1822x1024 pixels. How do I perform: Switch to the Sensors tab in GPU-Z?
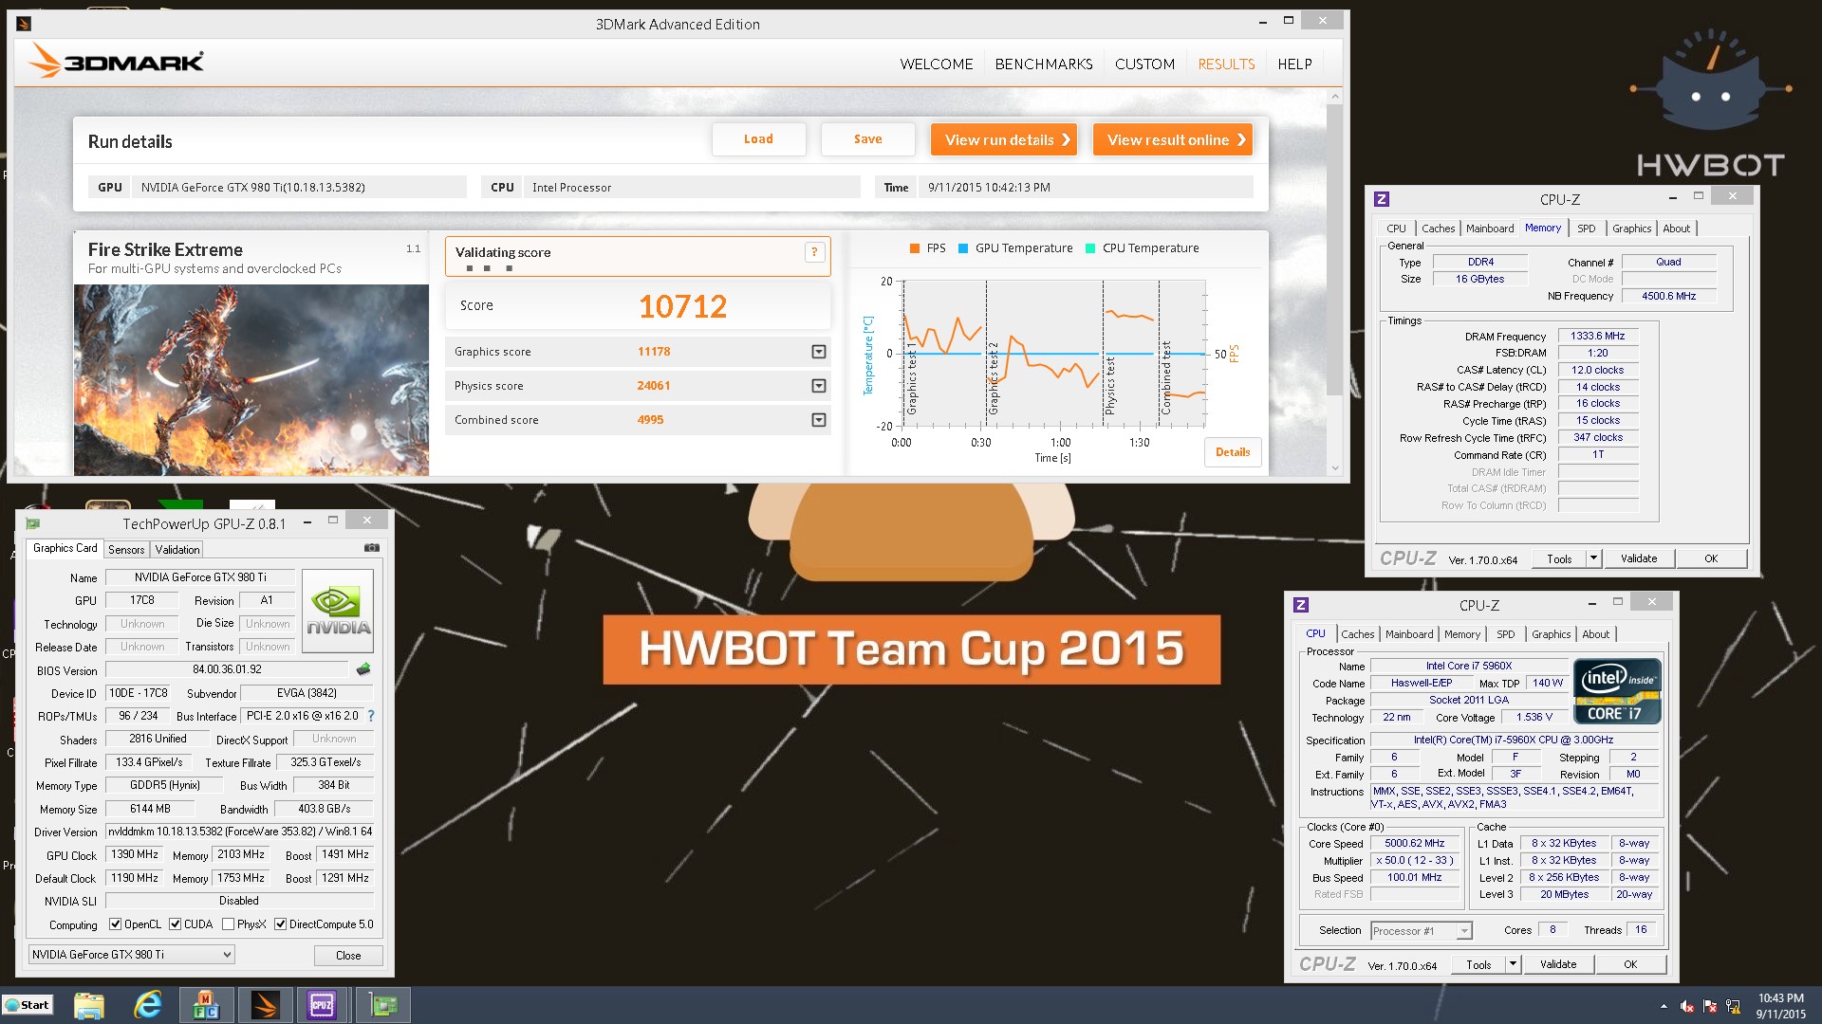click(x=126, y=550)
